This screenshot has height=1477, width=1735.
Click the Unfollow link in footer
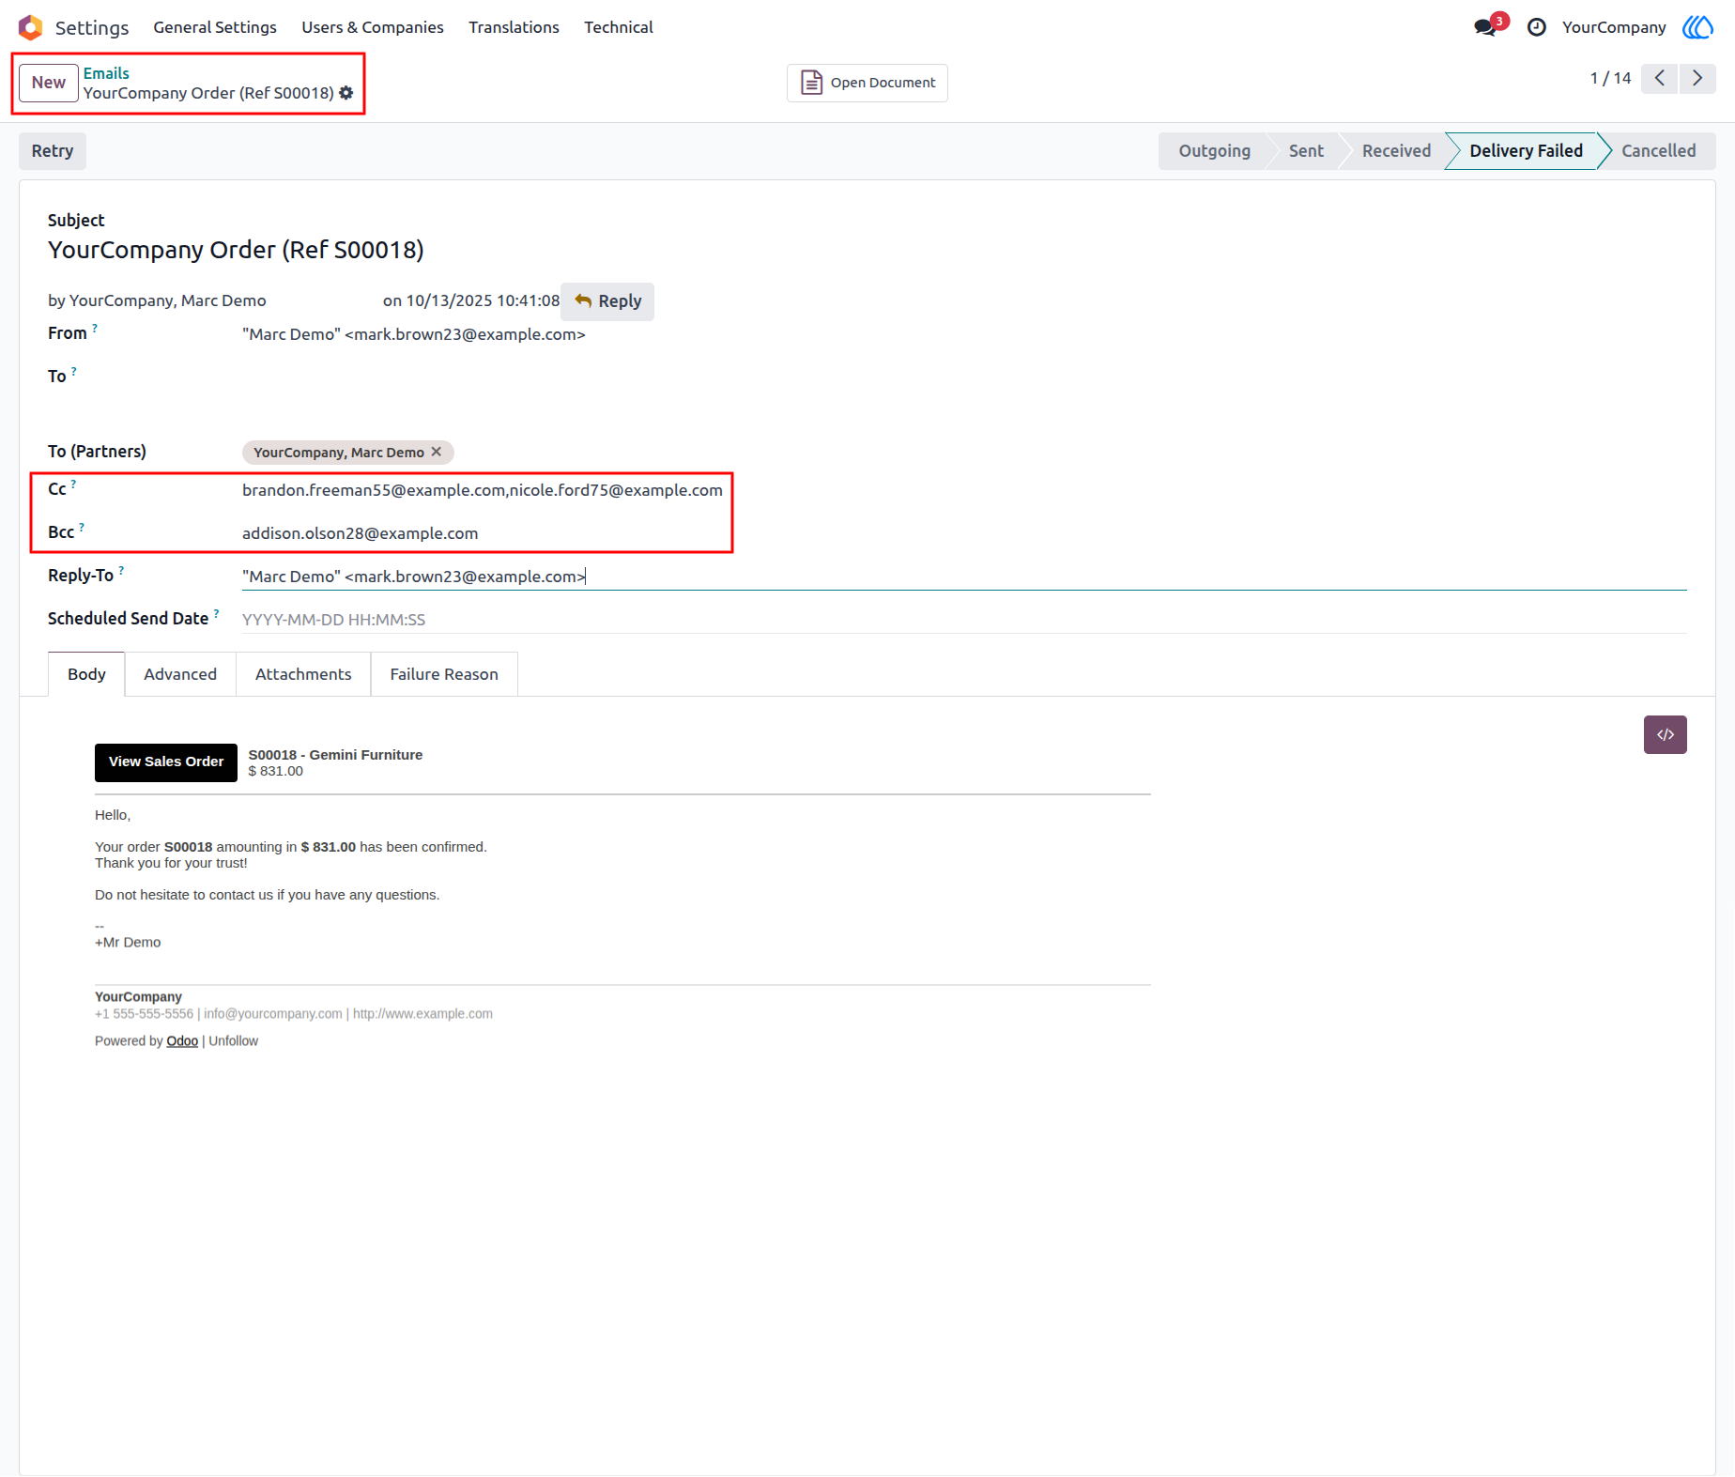point(233,1041)
